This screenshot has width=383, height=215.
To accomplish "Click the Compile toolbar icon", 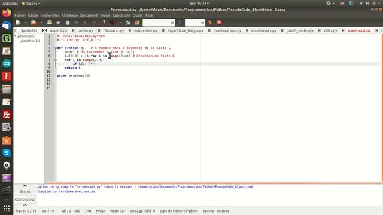I will point(104,23).
